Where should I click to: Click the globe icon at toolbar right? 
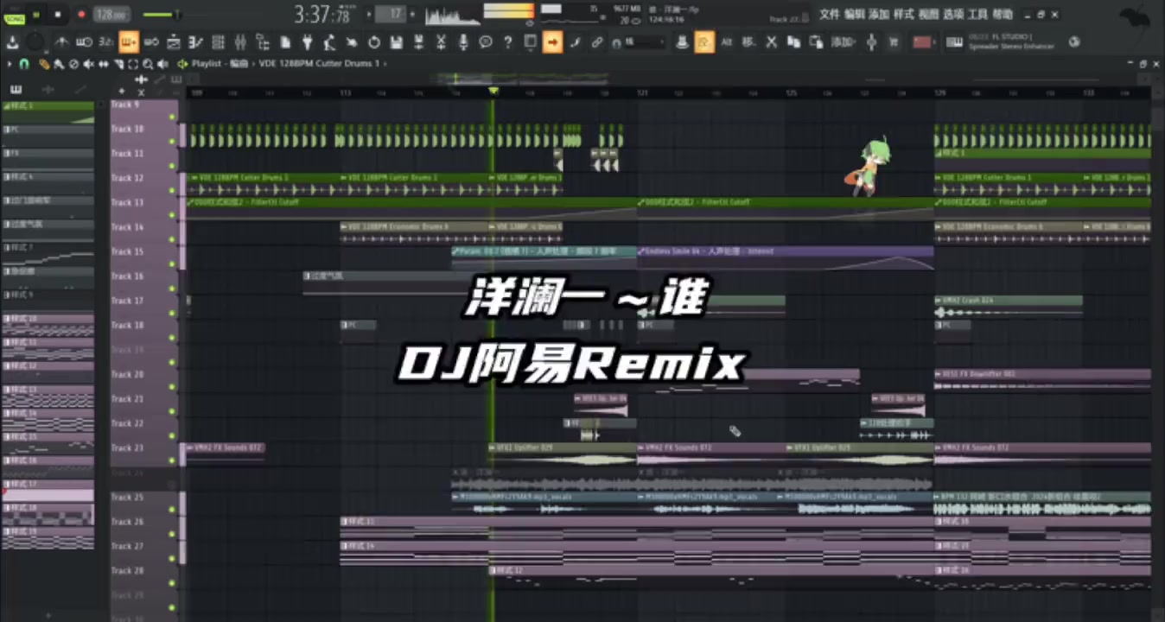[1074, 41]
